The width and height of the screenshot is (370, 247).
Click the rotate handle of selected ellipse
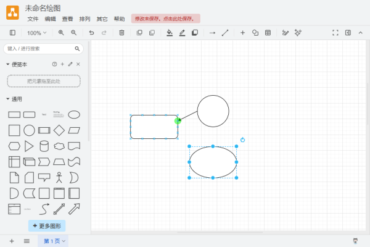242,140
